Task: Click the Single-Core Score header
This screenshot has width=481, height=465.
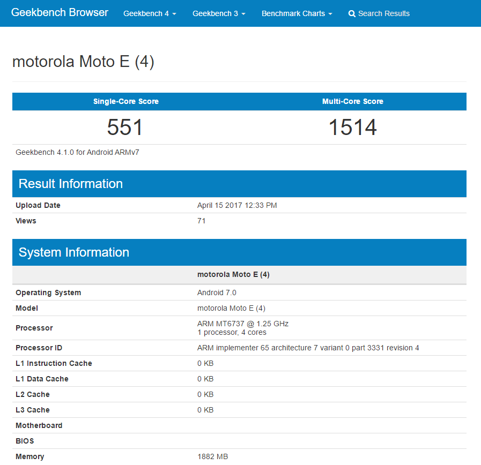Action: coord(126,101)
